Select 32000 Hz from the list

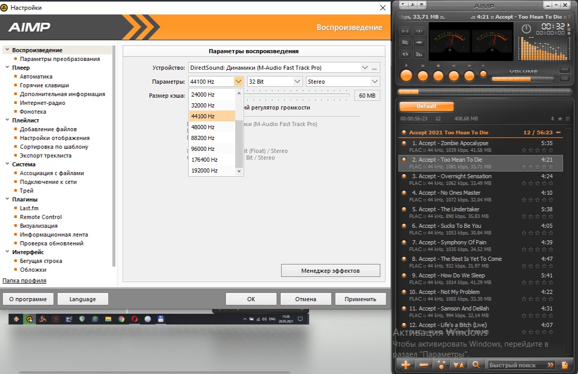212,105
